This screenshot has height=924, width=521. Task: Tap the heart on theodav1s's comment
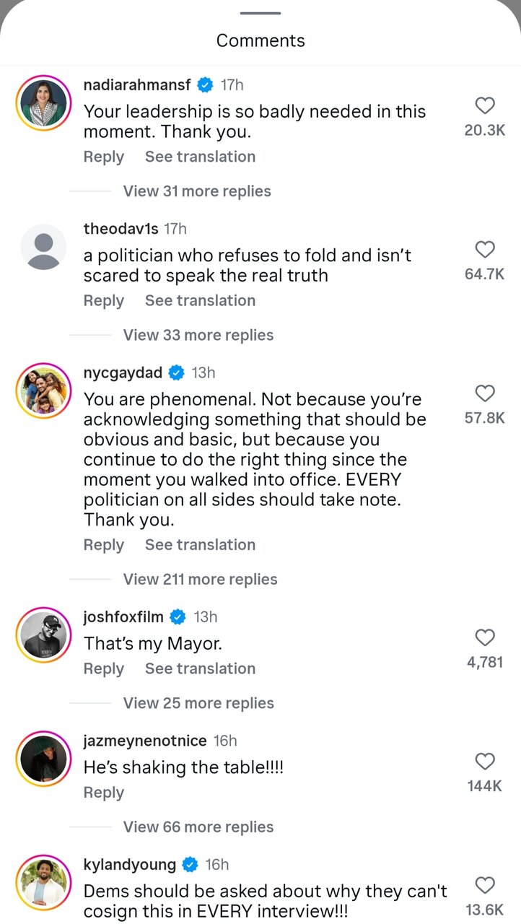(x=485, y=250)
